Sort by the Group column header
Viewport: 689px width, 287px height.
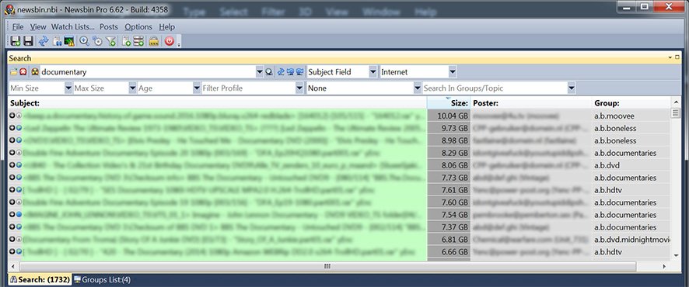(x=631, y=103)
